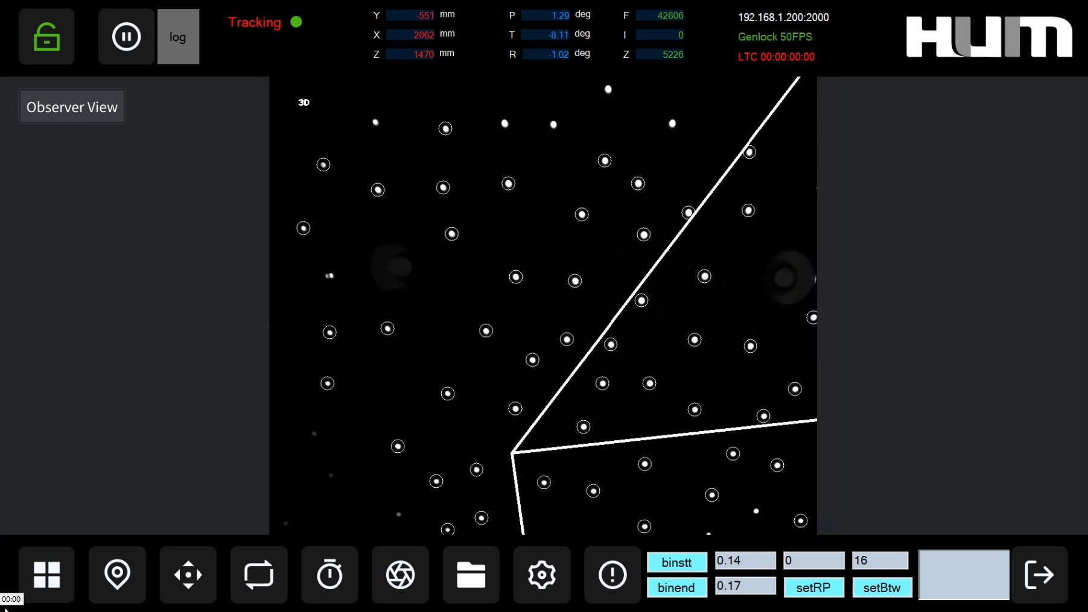Select the four-way move arrows icon

(x=188, y=575)
